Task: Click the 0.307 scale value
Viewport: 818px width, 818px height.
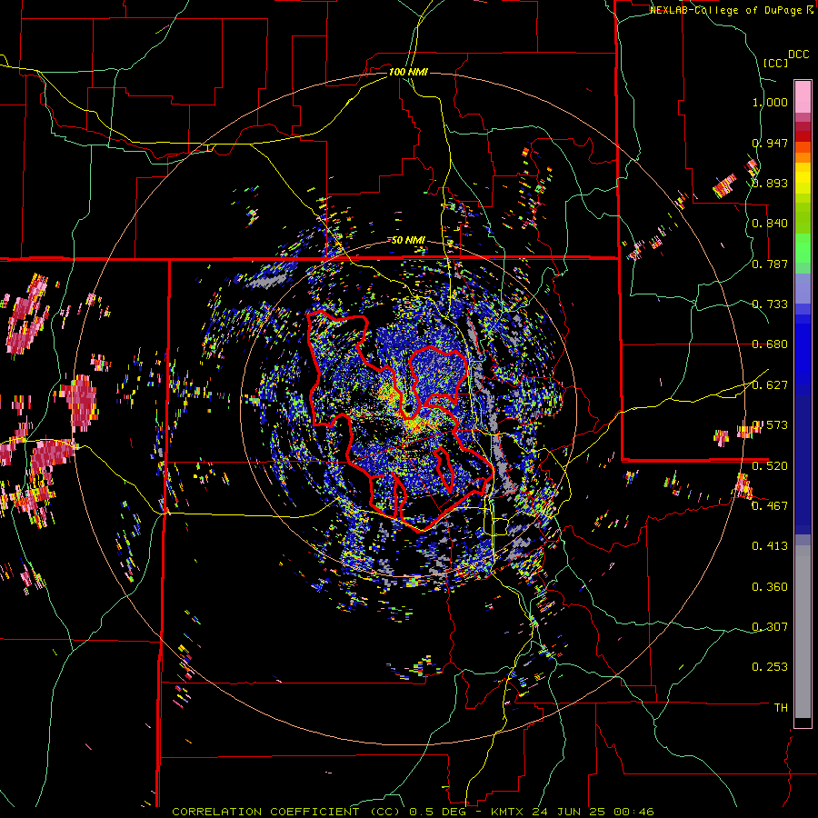Action: click(770, 626)
